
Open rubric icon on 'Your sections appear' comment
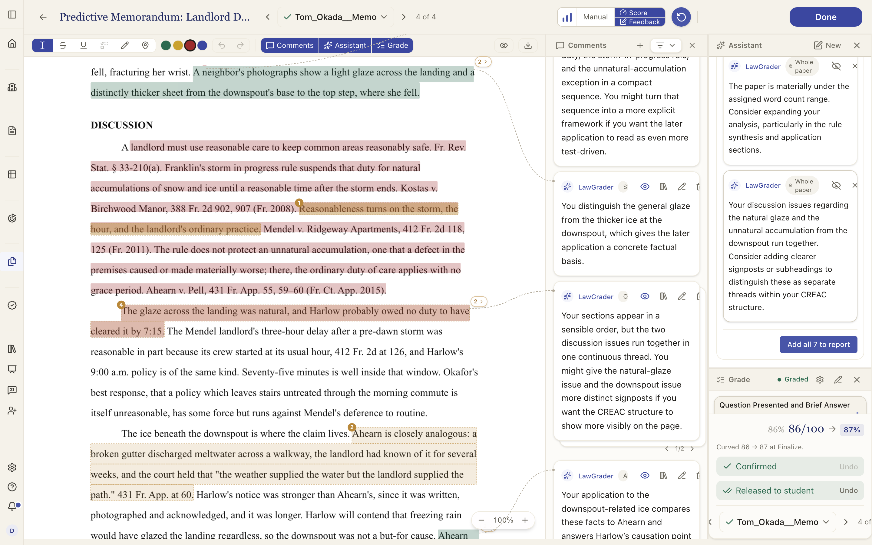pos(663,296)
